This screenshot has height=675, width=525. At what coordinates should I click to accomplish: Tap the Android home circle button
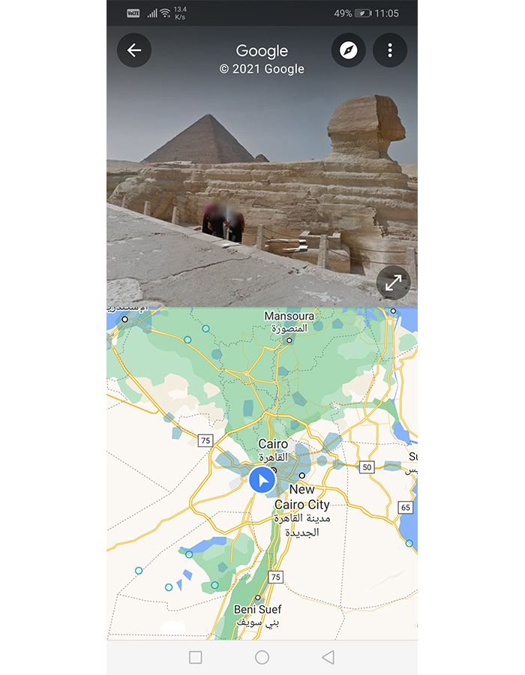click(262, 657)
